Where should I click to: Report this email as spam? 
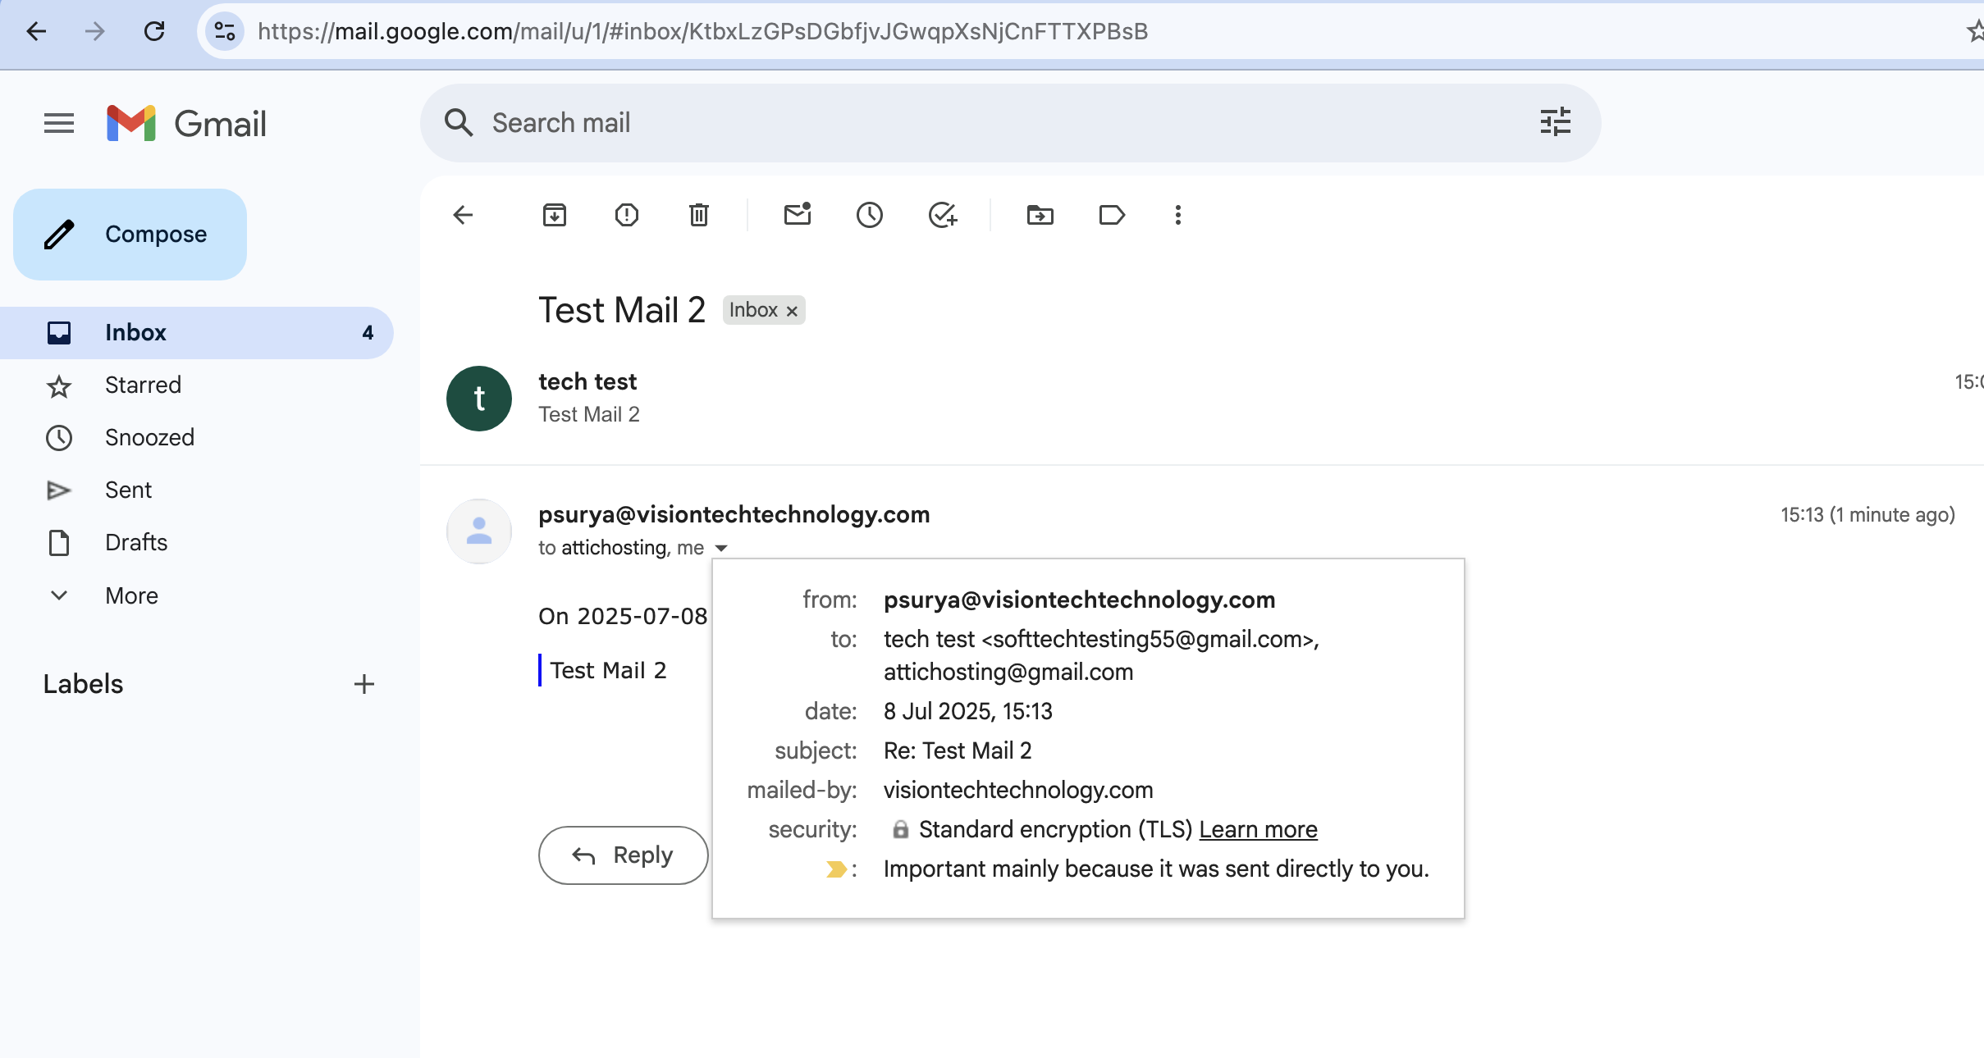(627, 215)
